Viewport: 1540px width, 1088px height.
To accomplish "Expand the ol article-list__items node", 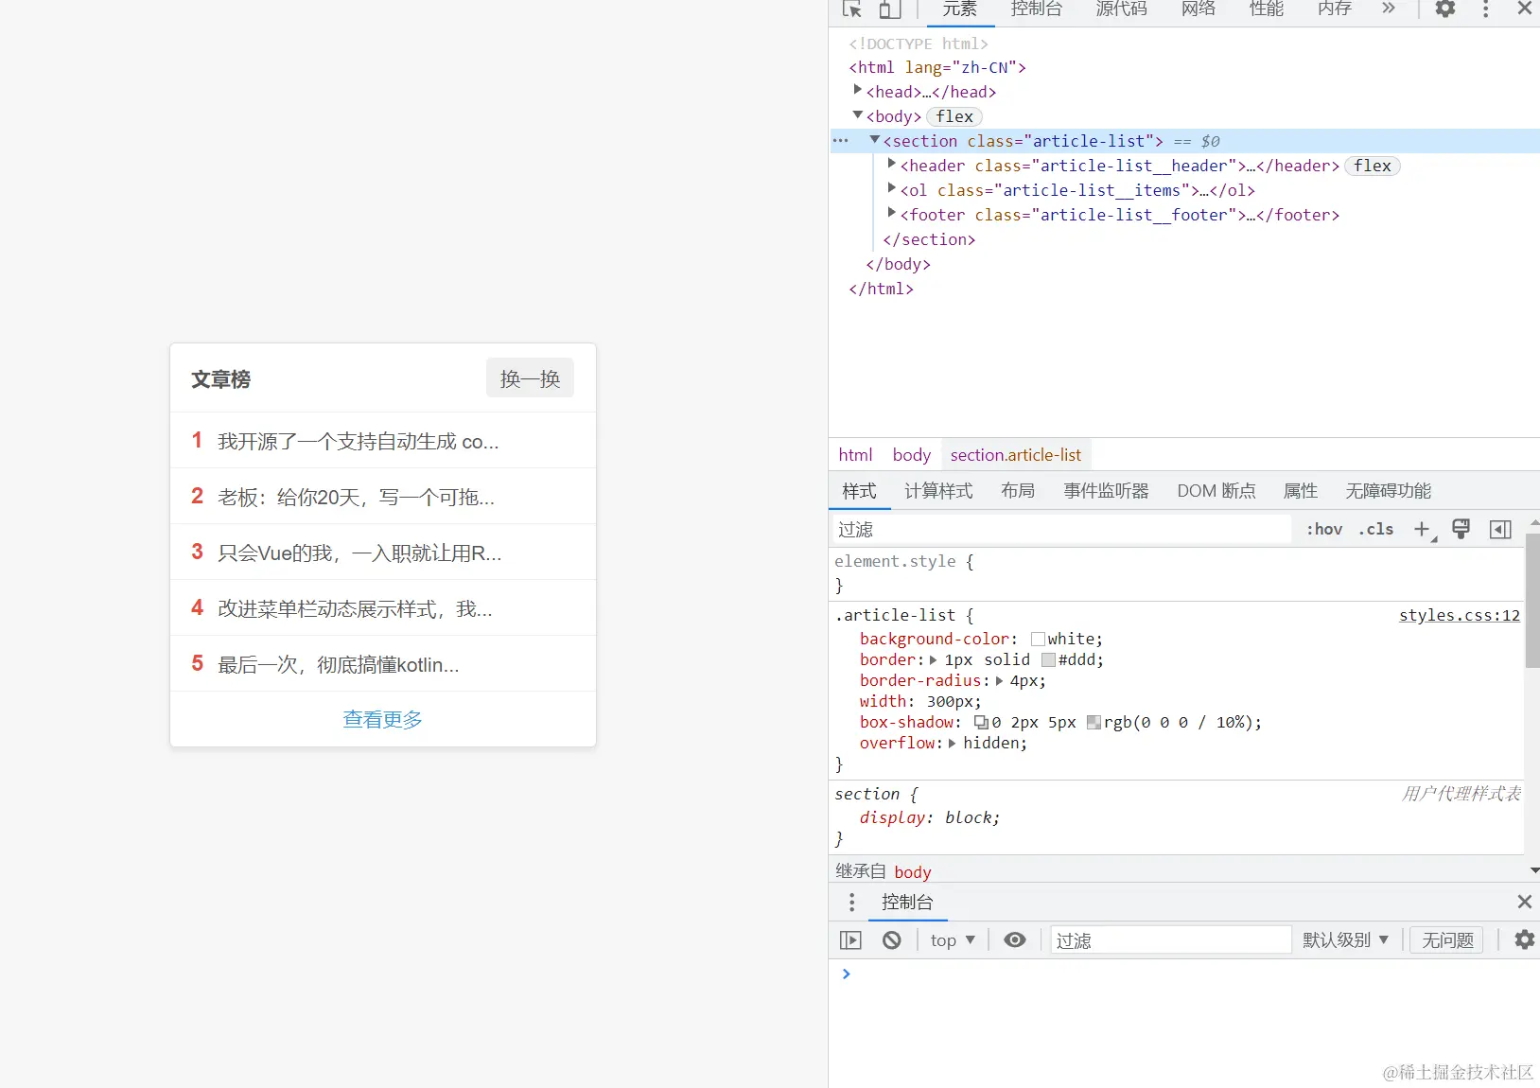I will click(x=891, y=188).
